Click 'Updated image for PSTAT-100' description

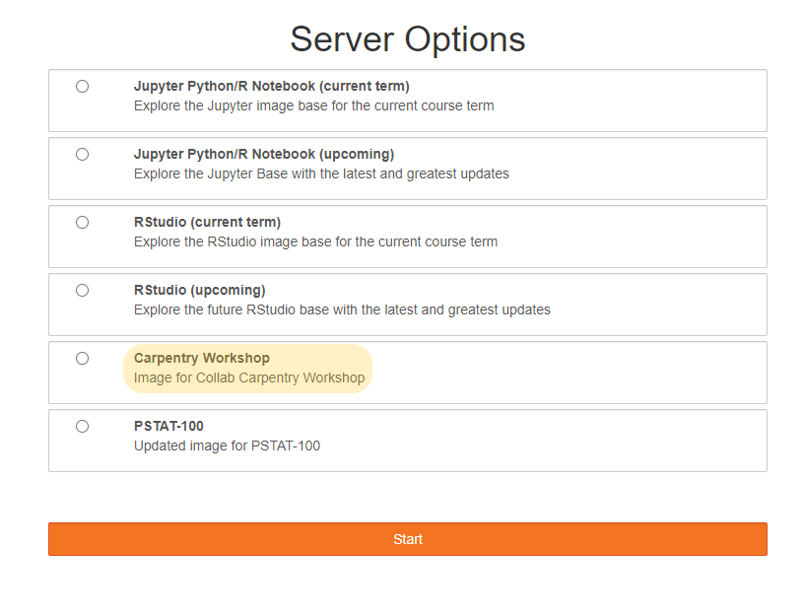click(x=228, y=445)
